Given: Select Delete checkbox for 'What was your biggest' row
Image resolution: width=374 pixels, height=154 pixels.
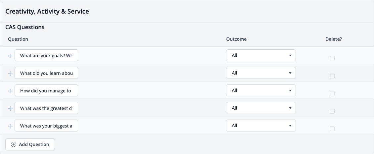Looking at the screenshot, I should coord(332,129).
